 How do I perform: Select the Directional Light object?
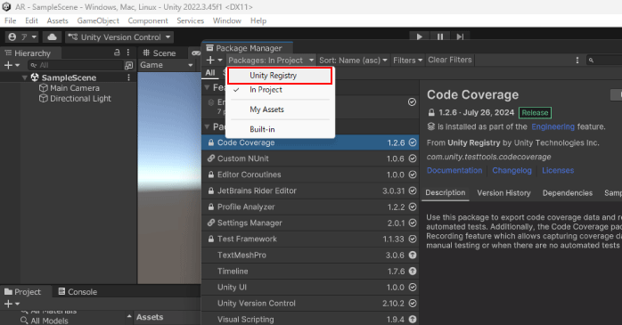75,98
